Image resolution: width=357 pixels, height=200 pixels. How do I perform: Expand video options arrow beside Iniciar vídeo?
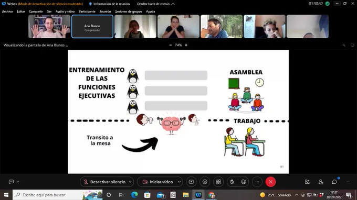click(179, 182)
